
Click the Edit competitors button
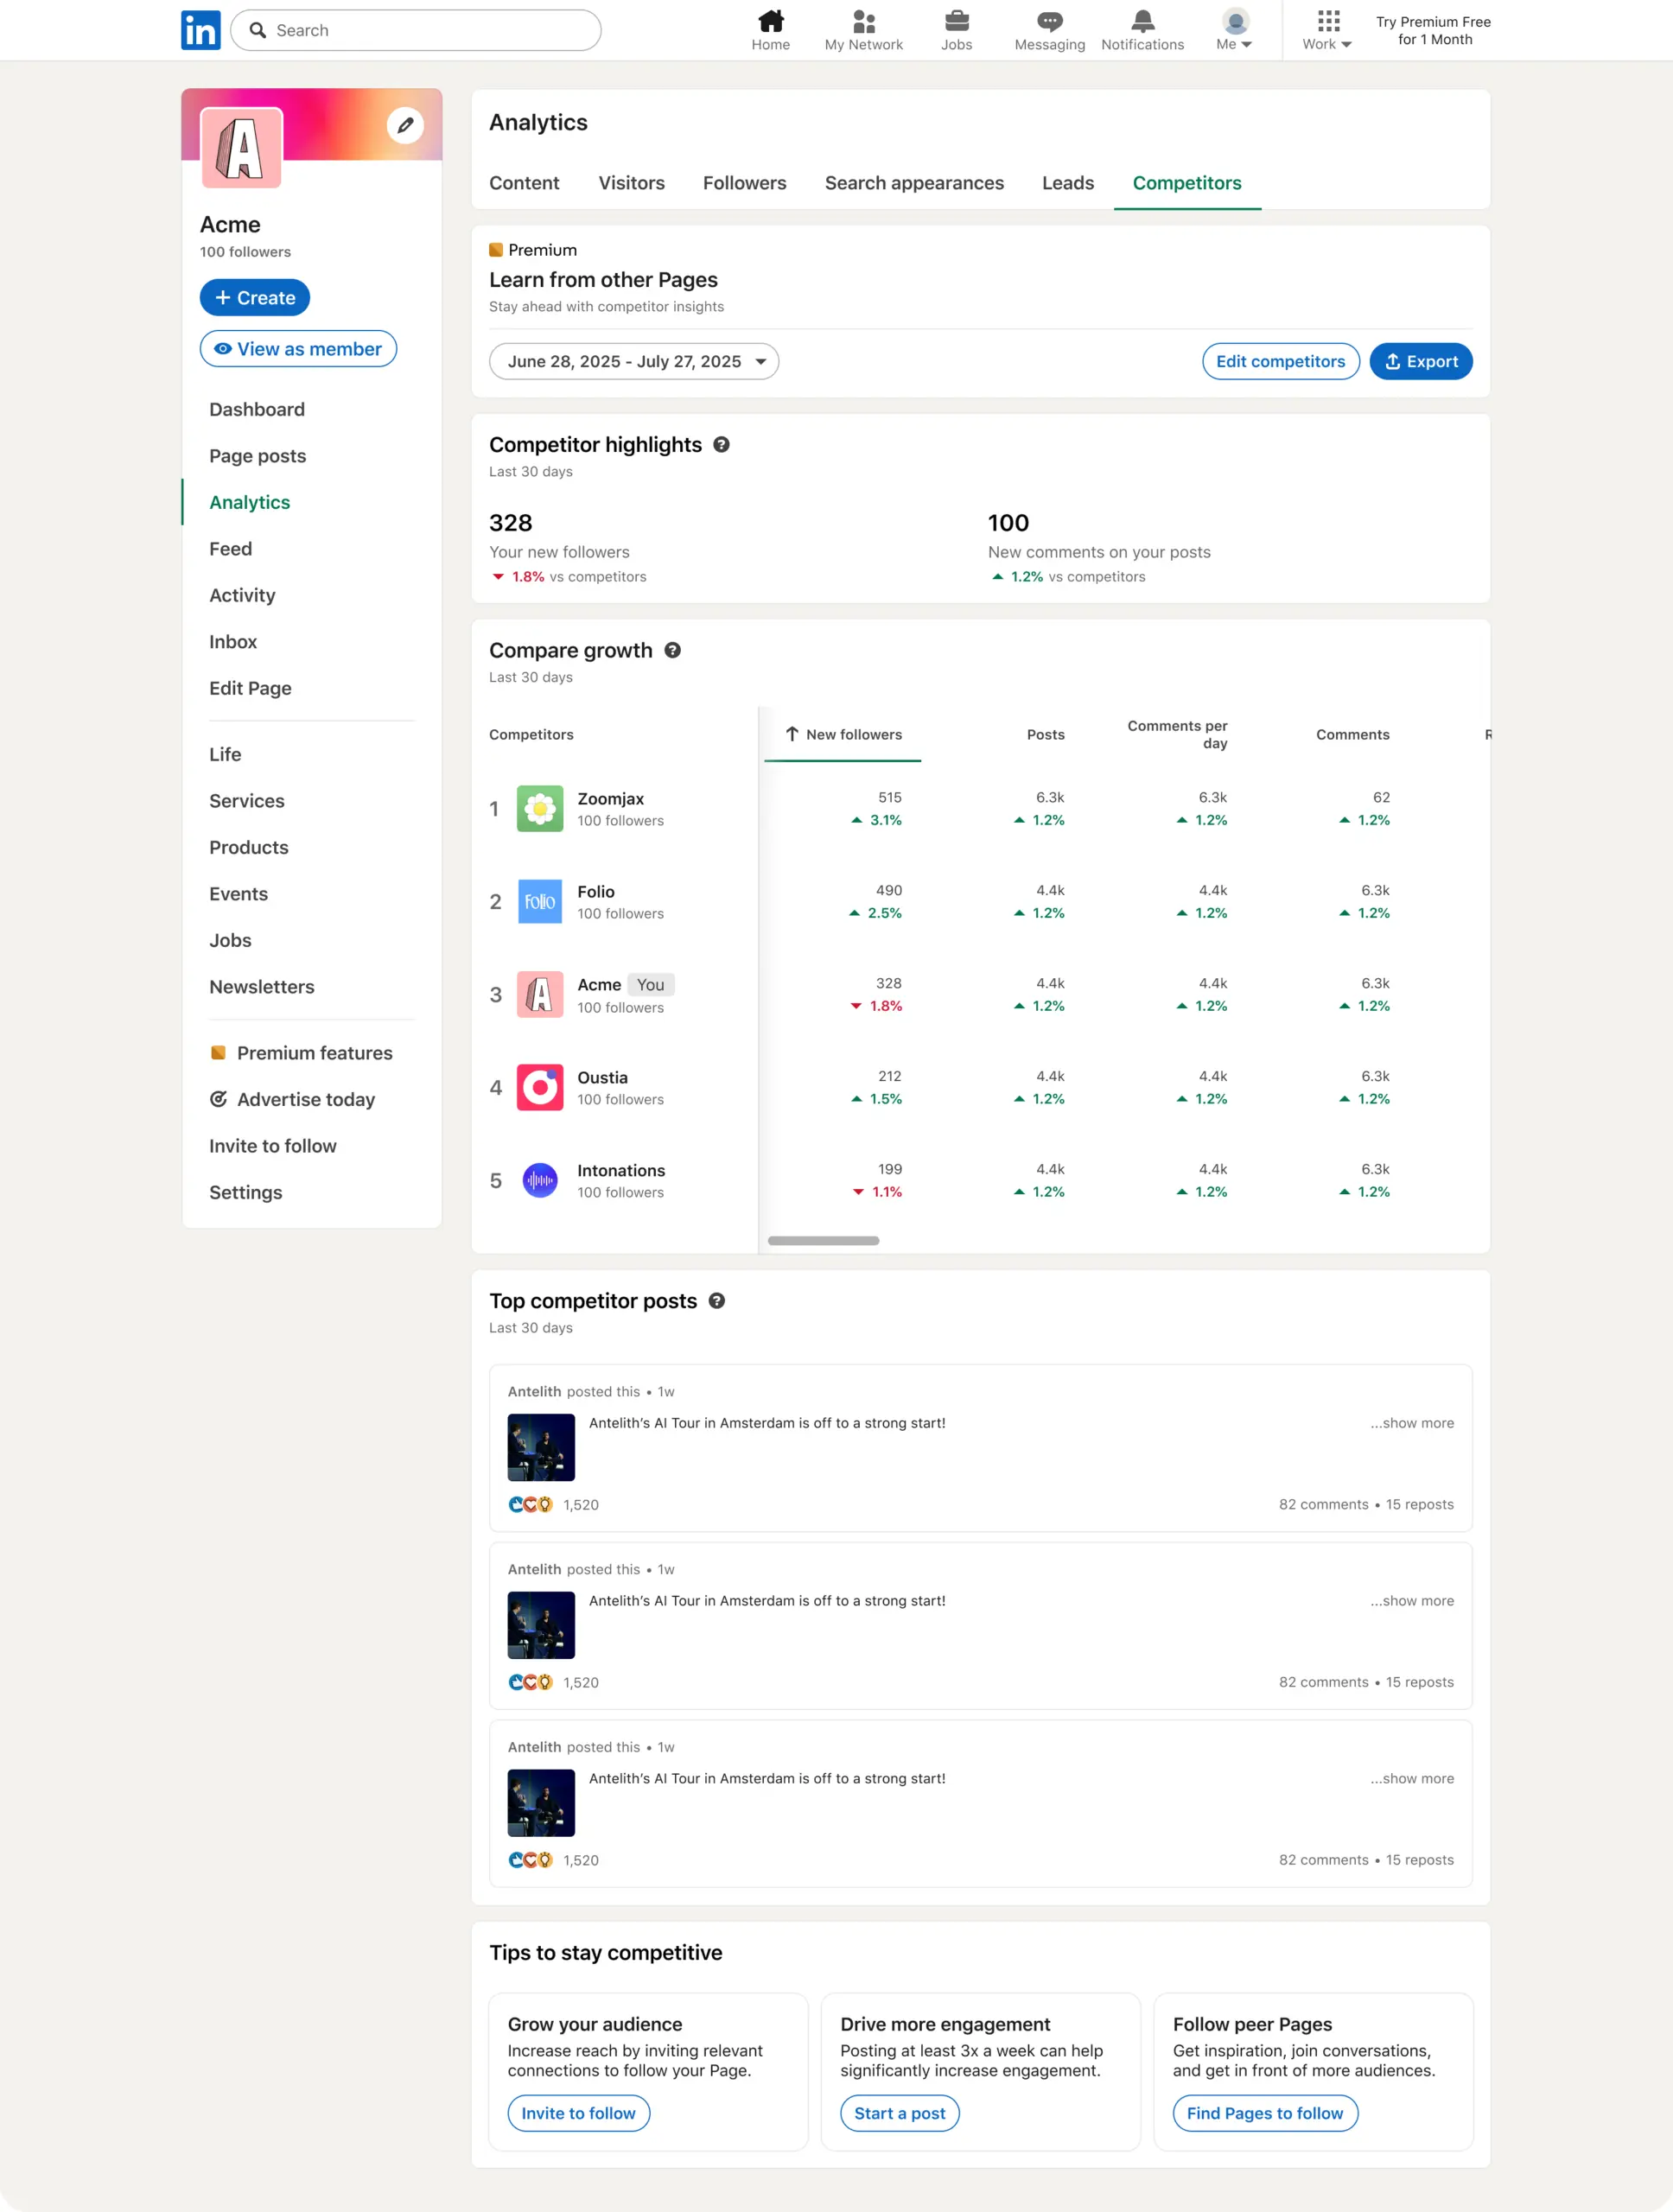click(1281, 362)
